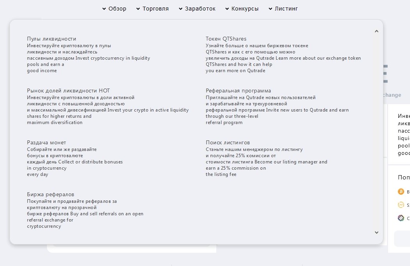Select the Раздача монет entry
Viewport: 410px width, 266px height.
click(46, 142)
